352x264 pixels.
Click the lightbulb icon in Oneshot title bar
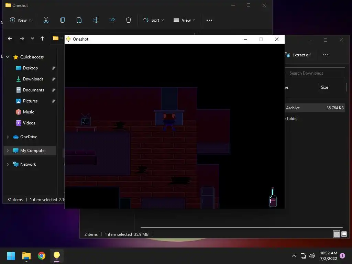pos(68,39)
